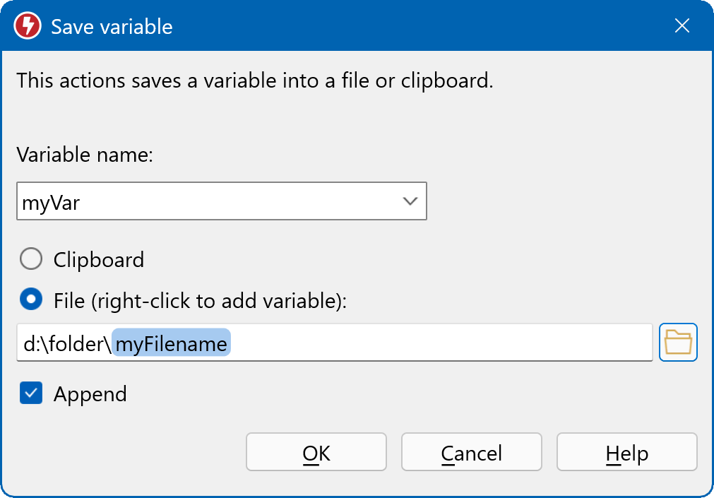Screen dimensions: 714x498
Task: Click the dialog description text
Action: coord(254,80)
